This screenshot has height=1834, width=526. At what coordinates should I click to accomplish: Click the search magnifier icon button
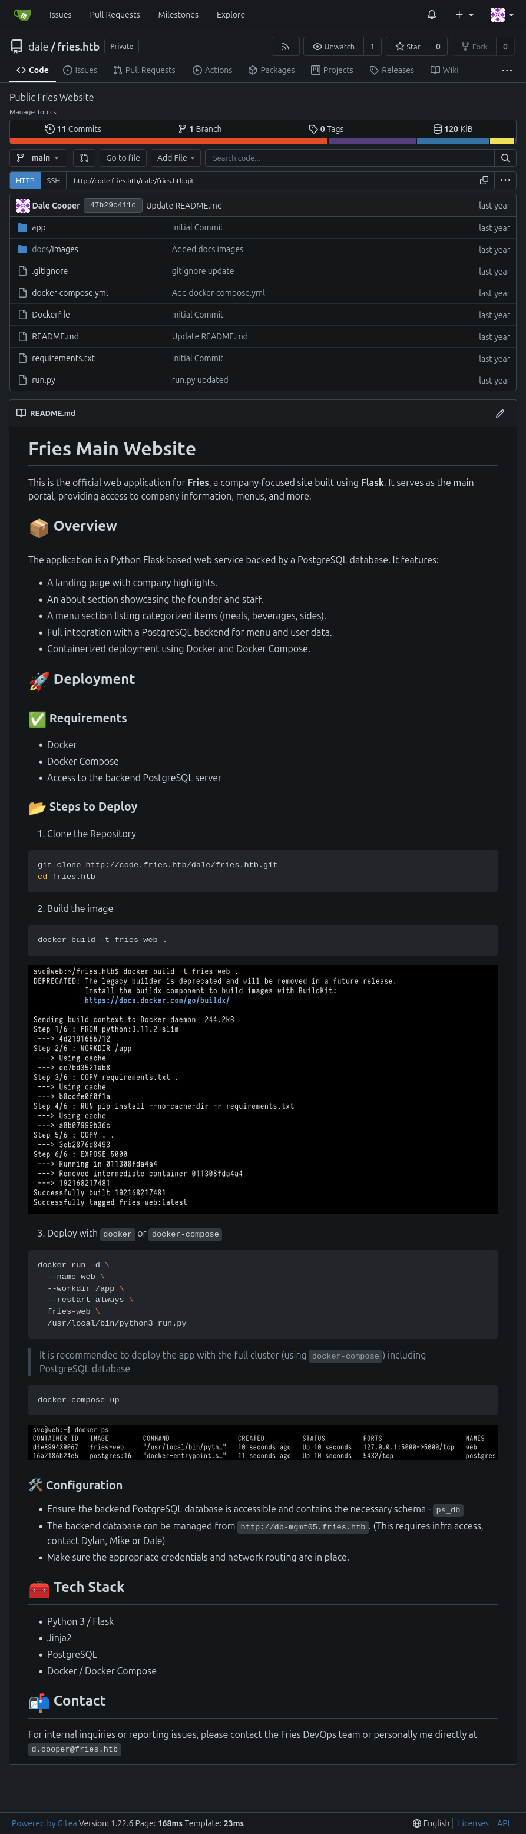[x=505, y=157]
